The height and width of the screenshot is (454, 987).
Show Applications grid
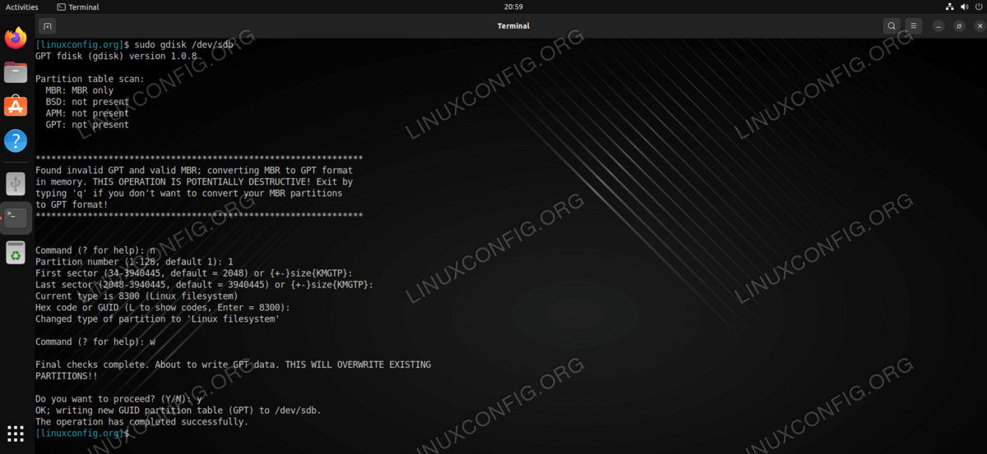tap(16, 433)
